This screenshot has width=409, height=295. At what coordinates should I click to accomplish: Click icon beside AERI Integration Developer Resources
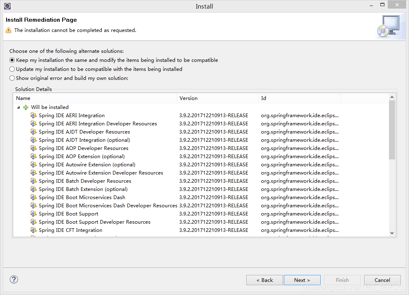pyautogui.click(x=34, y=123)
